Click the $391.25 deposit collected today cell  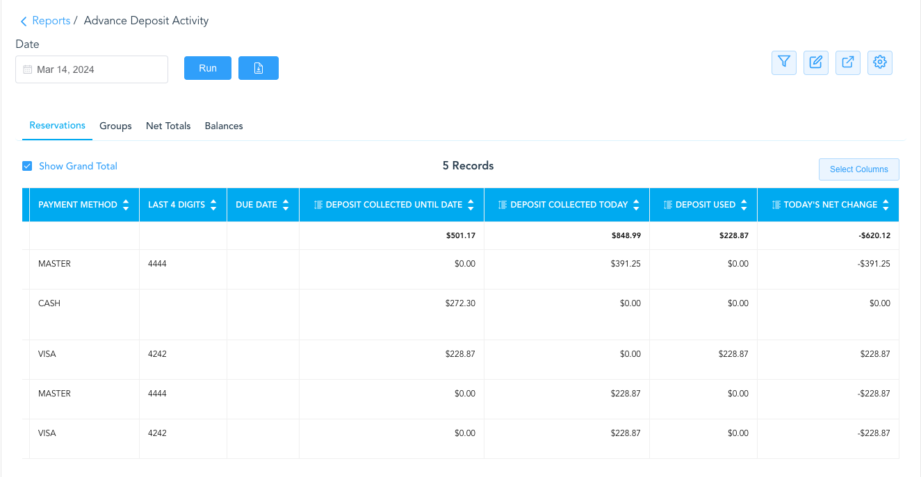(x=567, y=269)
